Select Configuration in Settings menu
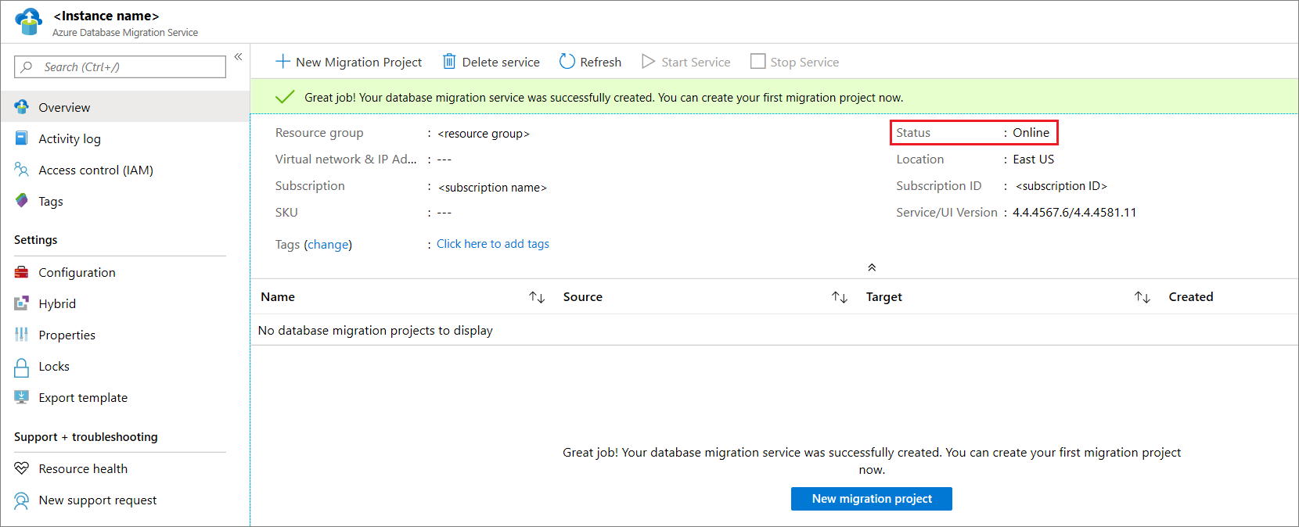This screenshot has height=527, width=1299. 77,273
